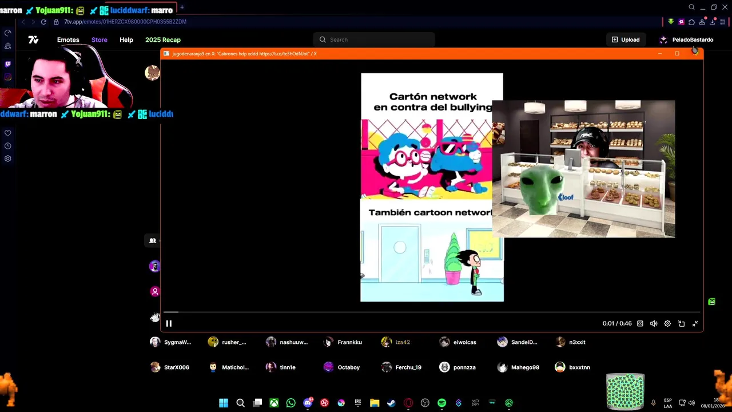Click the site lock icon in address bar

pyautogui.click(x=56, y=22)
